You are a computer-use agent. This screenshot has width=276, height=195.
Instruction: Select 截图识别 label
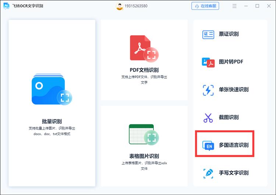229,117
